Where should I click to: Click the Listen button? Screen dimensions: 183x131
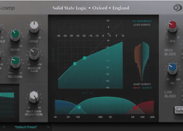coord(179,110)
